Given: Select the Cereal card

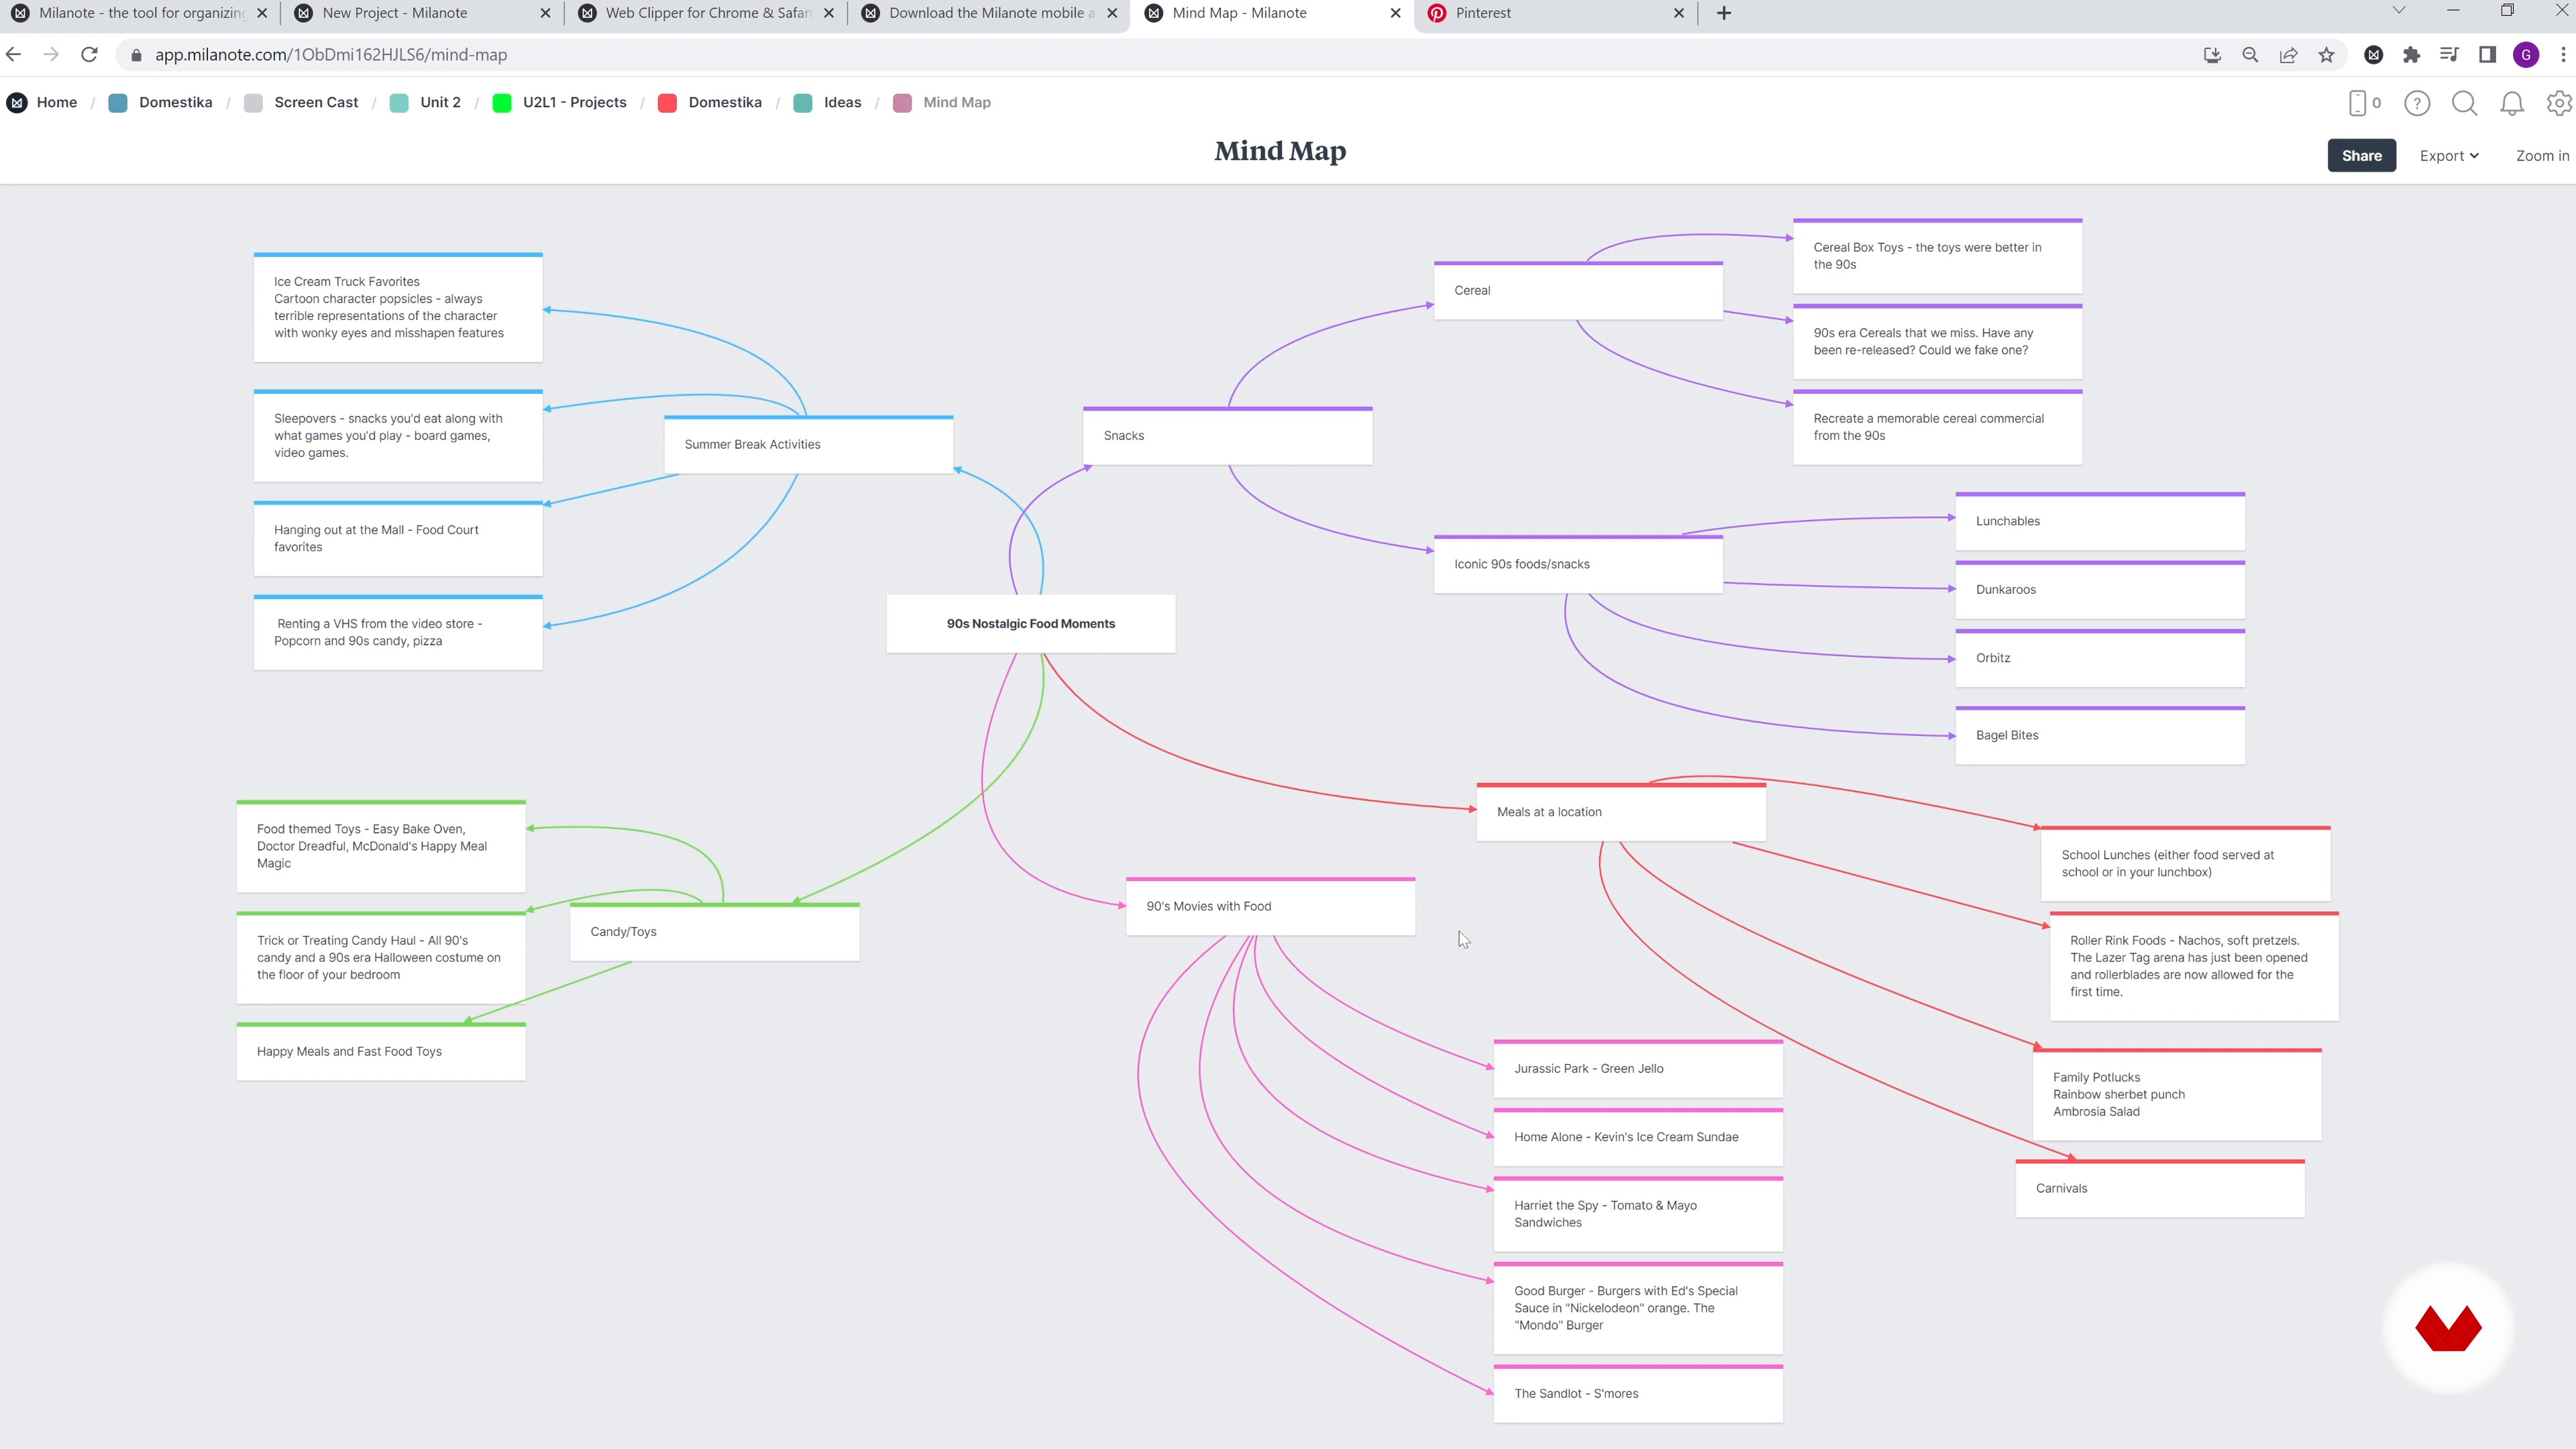Looking at the screenshot, I should (x=1578, y=290).
